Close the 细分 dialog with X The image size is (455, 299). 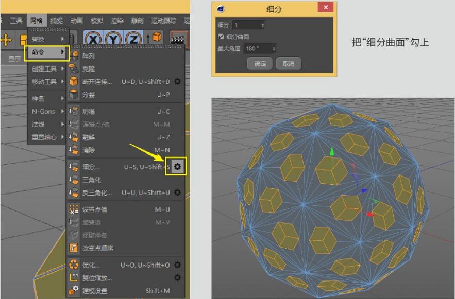(x=326, y=7)
